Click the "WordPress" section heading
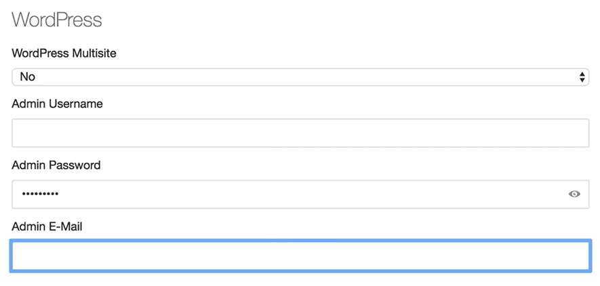Screen dimensions: 600x286 click(x=57, y=20)
